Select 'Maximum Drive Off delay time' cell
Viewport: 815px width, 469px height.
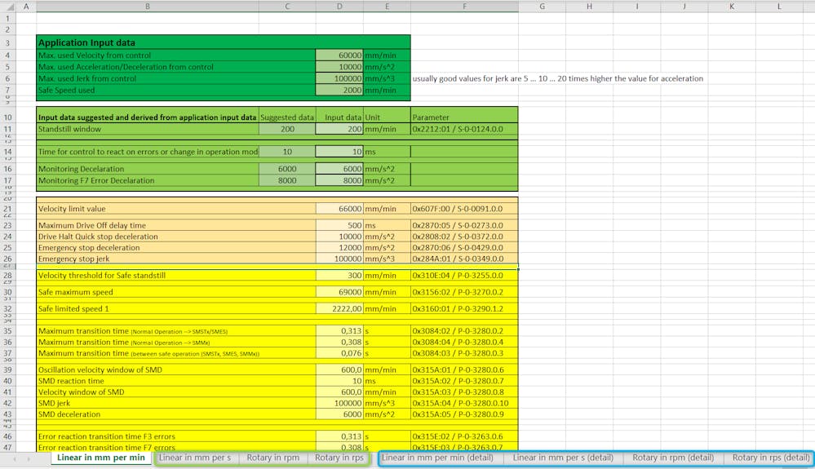point(176,225)
